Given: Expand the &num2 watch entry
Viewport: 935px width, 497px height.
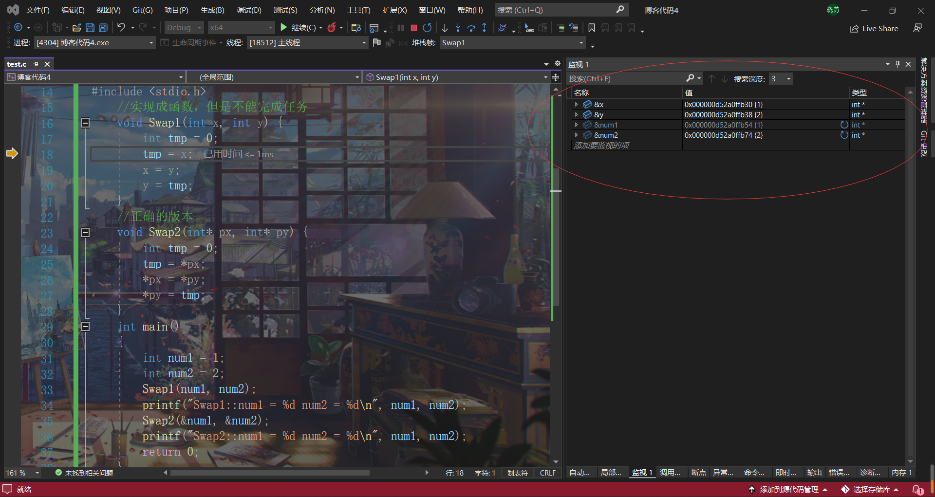Looking at the screenshot, I should pos(577,135).
